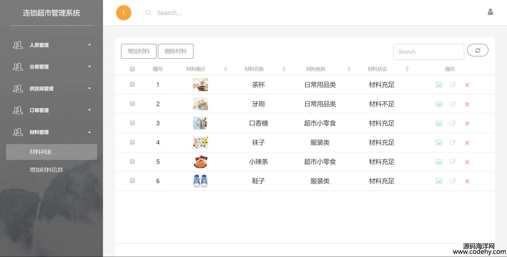Delete the 口香糖 row with red X
Viewport: 507px width, 257px height.
click(467, 123)
